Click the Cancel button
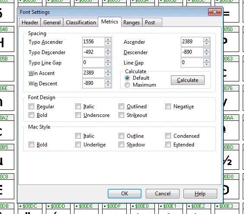This screenshot has width=244, height=214. 163,194
